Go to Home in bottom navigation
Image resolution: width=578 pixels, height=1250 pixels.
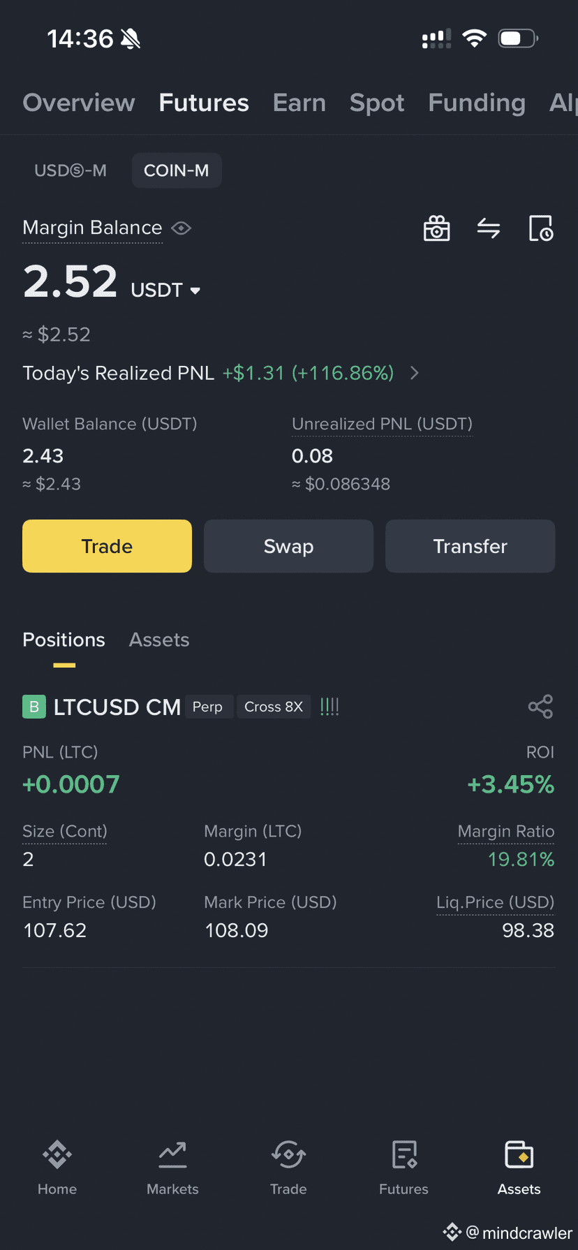tap(57, 1167)
